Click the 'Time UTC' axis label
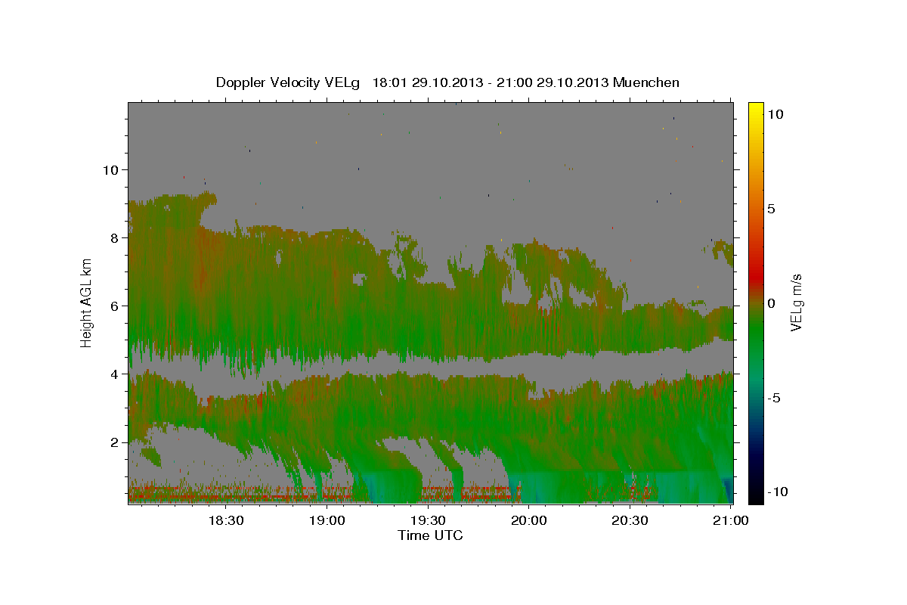 tap(430, 535)
